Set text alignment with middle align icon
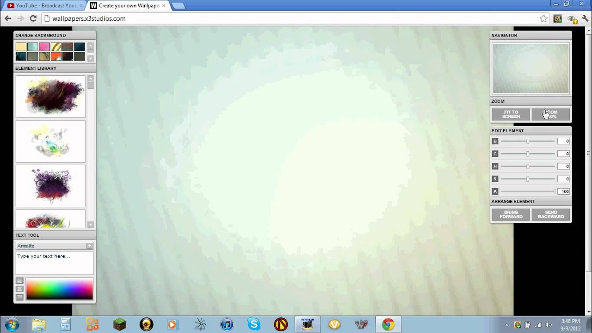 tap(19, 289)
